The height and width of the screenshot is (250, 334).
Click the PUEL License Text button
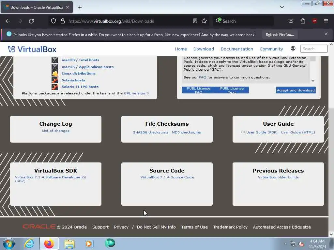(232, 90)
